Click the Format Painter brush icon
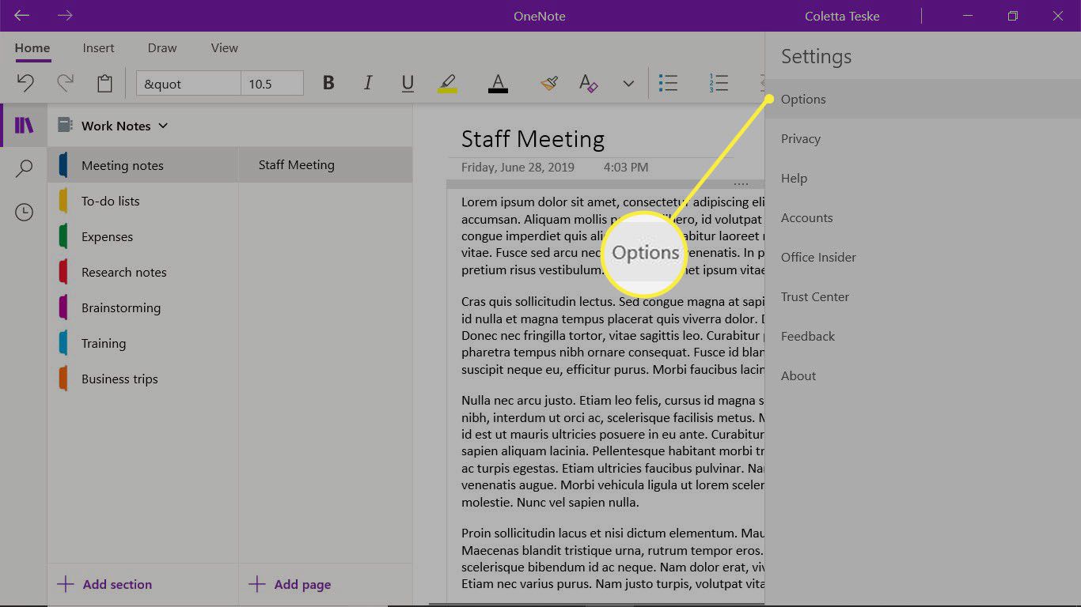 tap(550, 83)
